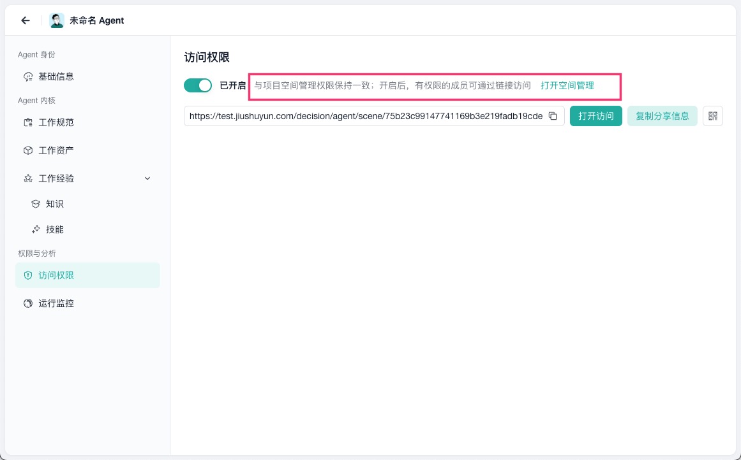Click the 访问权限 page heading
Viewport: 741px width, 460px height.
click(x=207, y=57)
